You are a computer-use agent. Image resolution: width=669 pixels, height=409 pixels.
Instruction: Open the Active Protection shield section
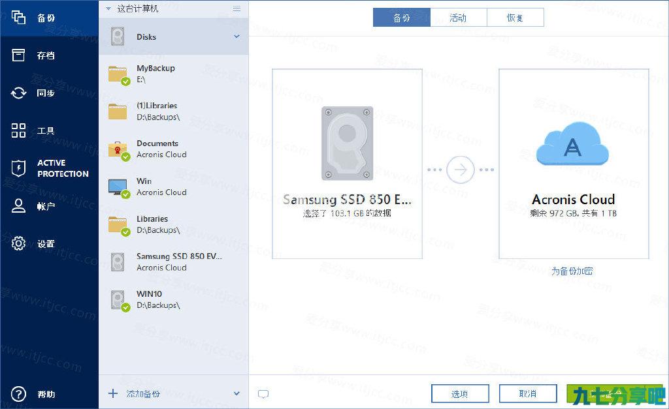point(49,168)
